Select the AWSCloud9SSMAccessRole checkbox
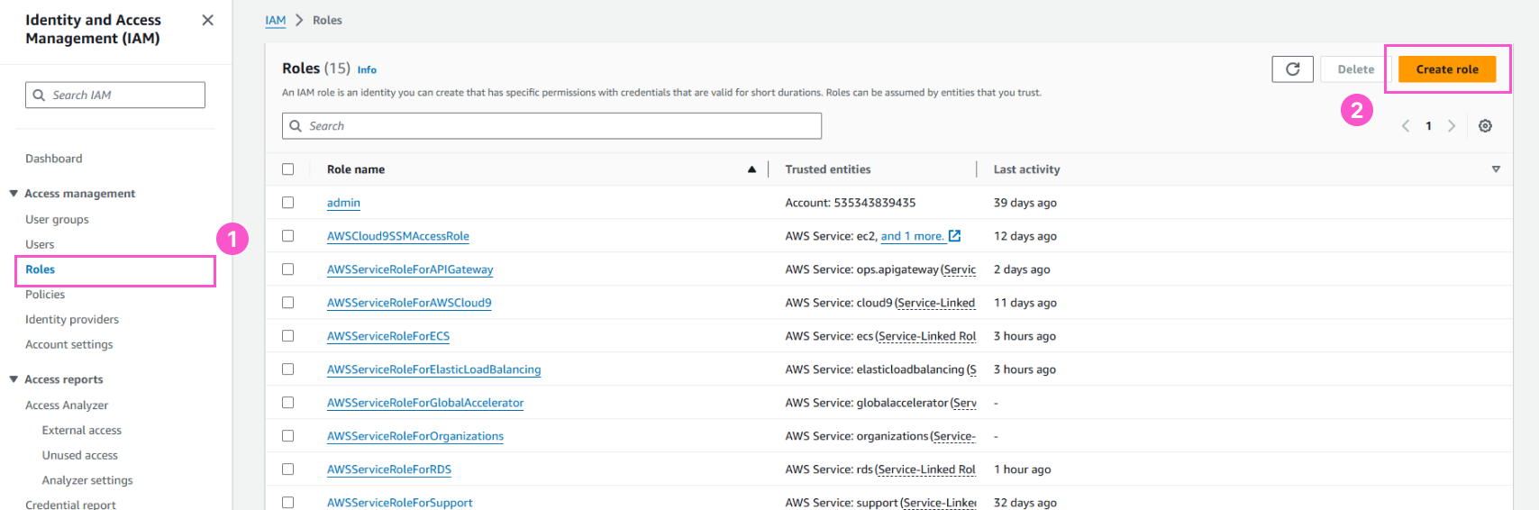Screen dimensions: 1539x510 288,236
